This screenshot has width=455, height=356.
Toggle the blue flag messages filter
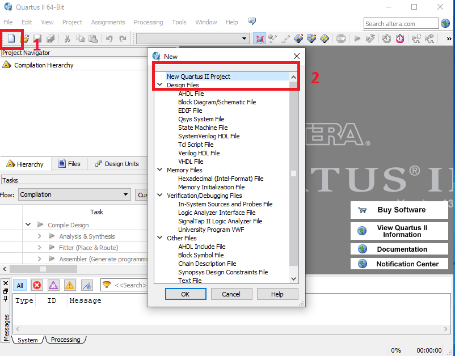point(87,285)
